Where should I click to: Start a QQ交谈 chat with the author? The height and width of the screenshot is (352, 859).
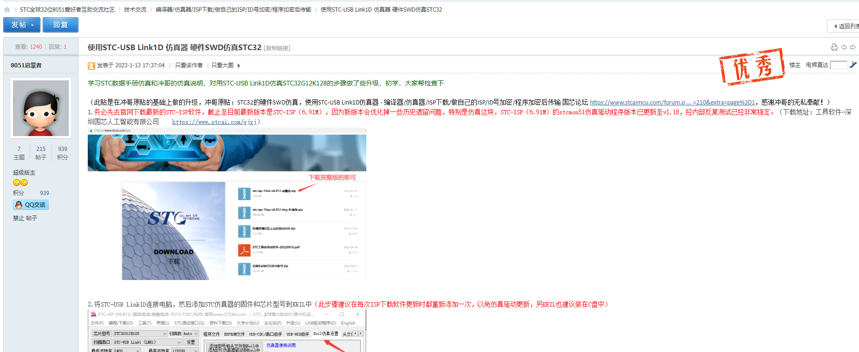tap(31, 205)
